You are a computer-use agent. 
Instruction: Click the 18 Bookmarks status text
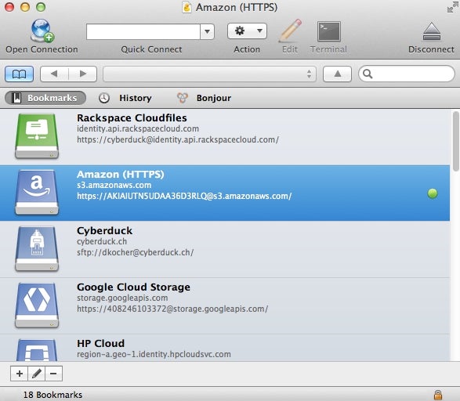tap(53, 395)
